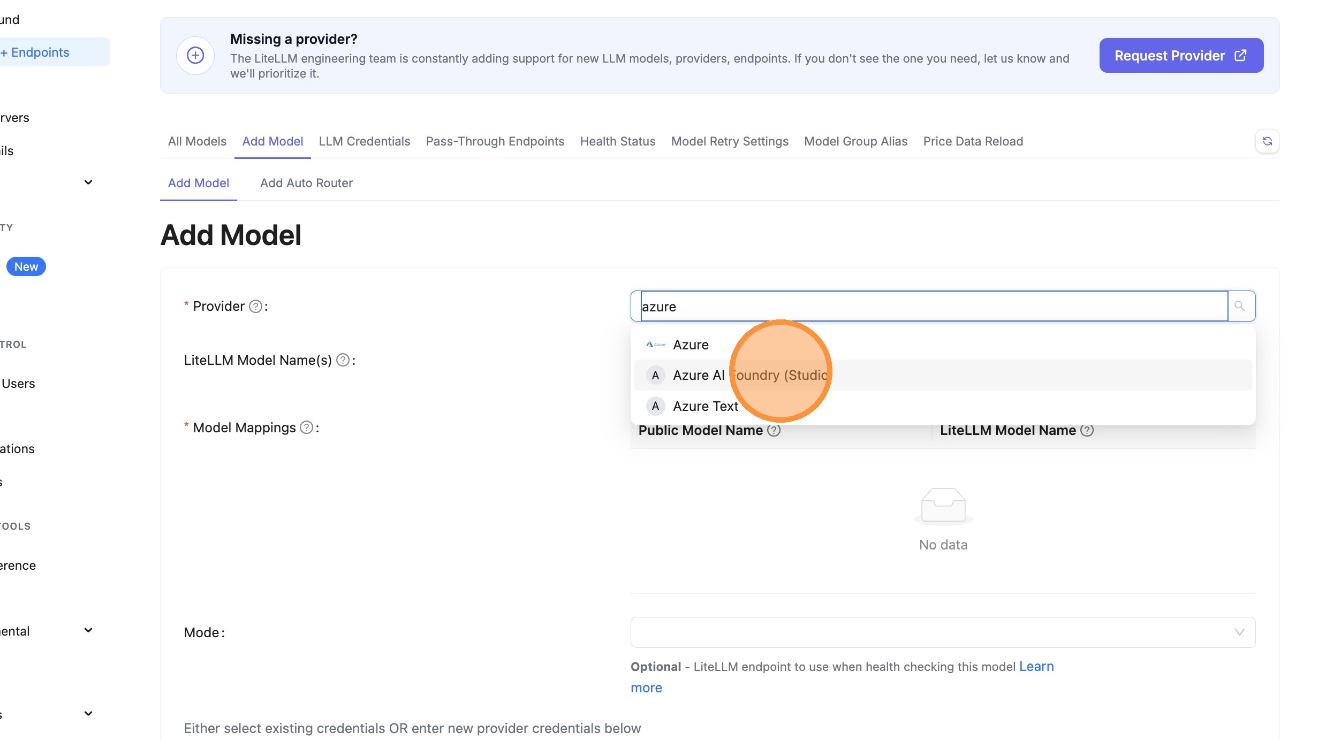Click the help icon beside LiteLLM Model Name header
1326x741 pixels.
tap(1088, 430)
